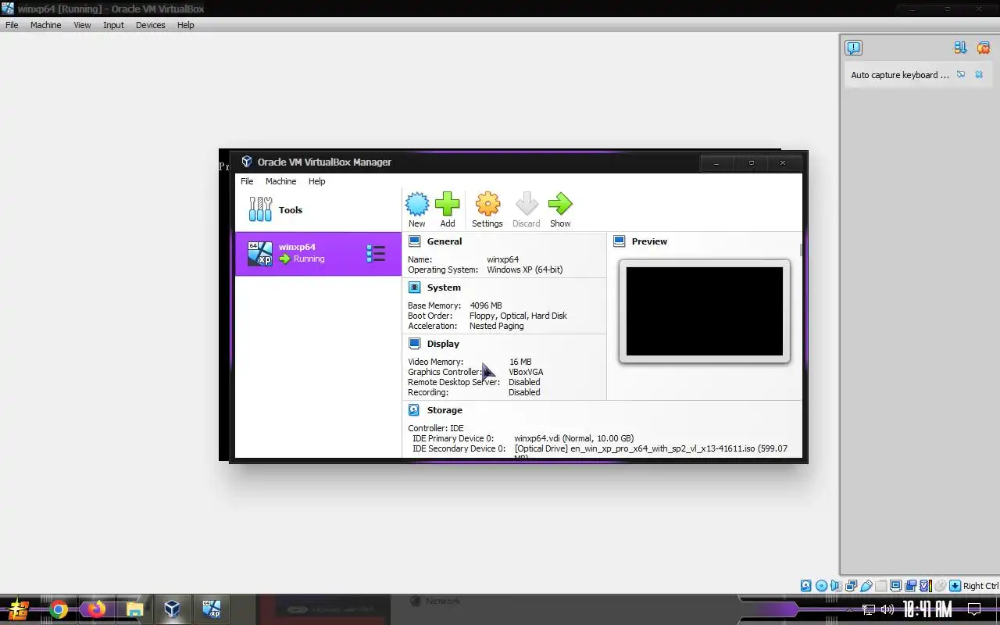Click the Display section header

point(443,344)
